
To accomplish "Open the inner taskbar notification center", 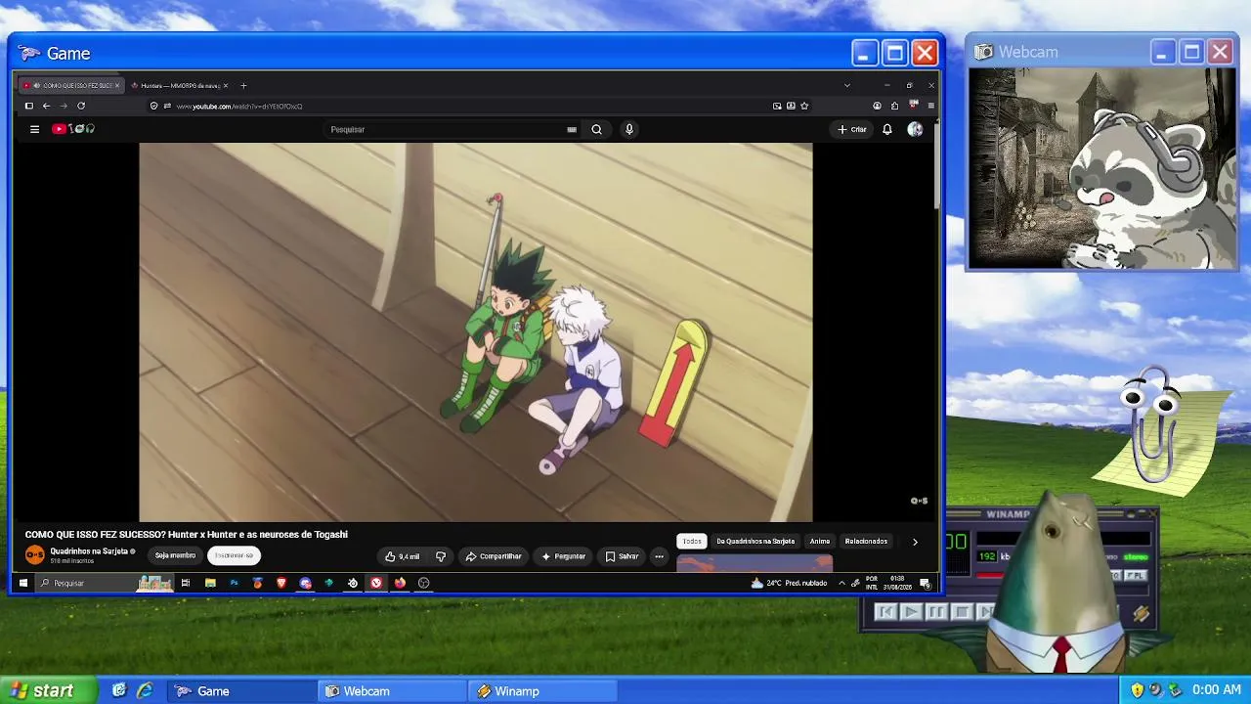I will [x=925, y=583].
